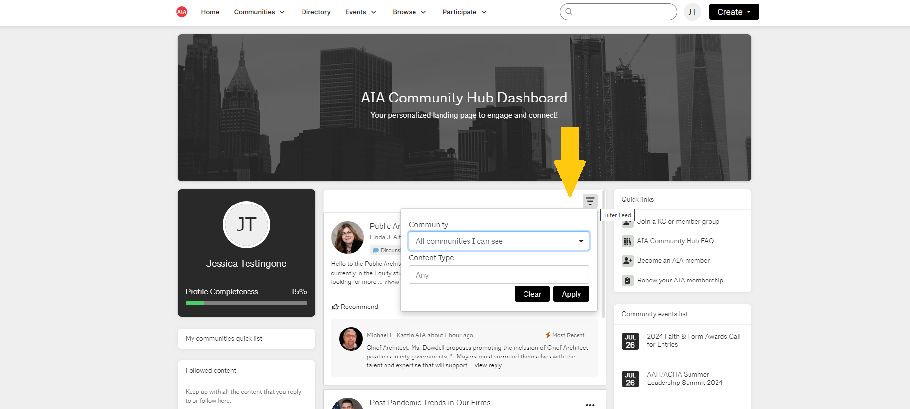Click the Quick links heading

[637, 199]
